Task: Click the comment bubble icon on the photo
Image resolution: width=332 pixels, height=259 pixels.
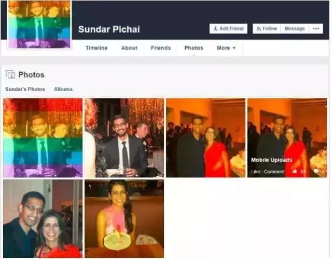Action: click(316, 171)
